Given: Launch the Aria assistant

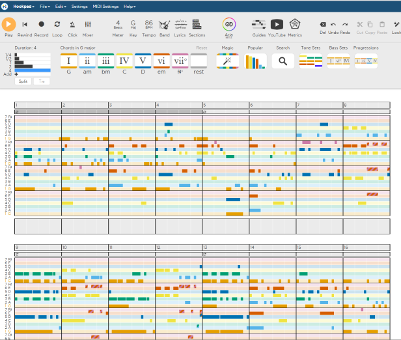Looking at the screenshot, I should point(229,25).
